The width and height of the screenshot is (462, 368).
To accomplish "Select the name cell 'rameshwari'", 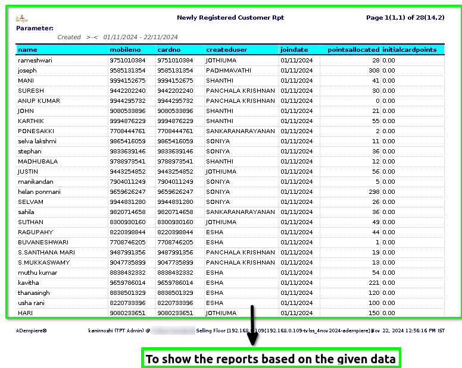I will [x=35, y=60].
